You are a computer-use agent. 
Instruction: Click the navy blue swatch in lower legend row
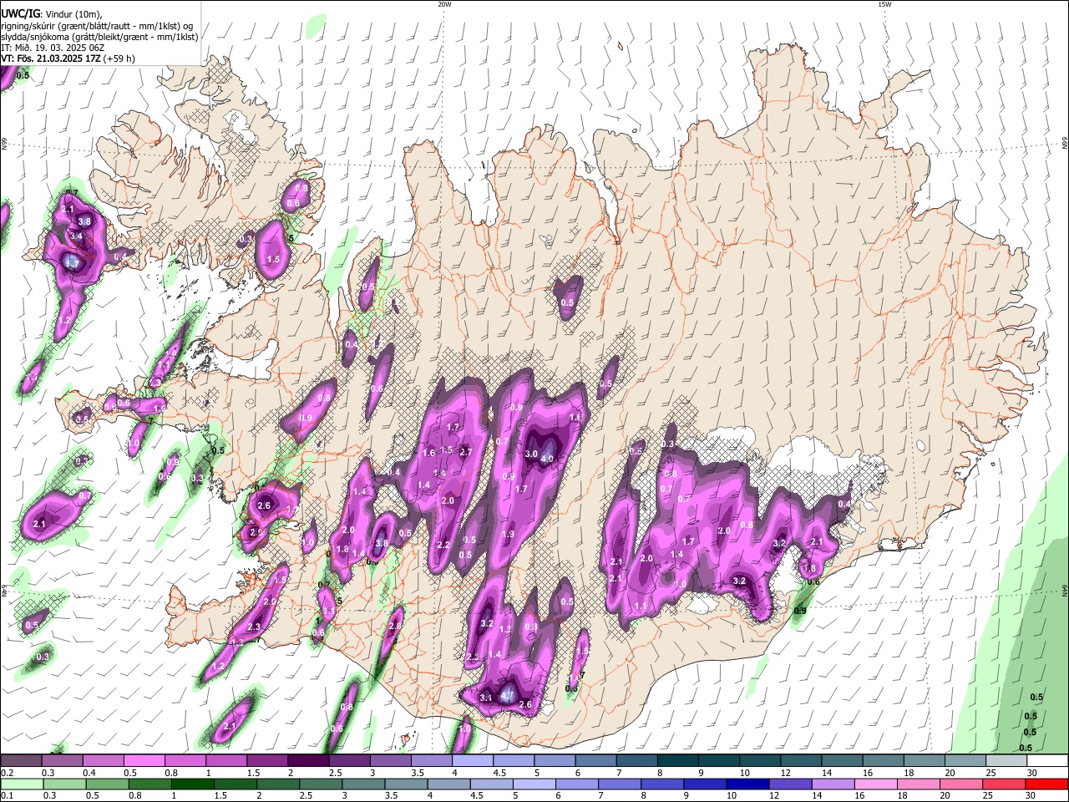[x=746, y=784]
